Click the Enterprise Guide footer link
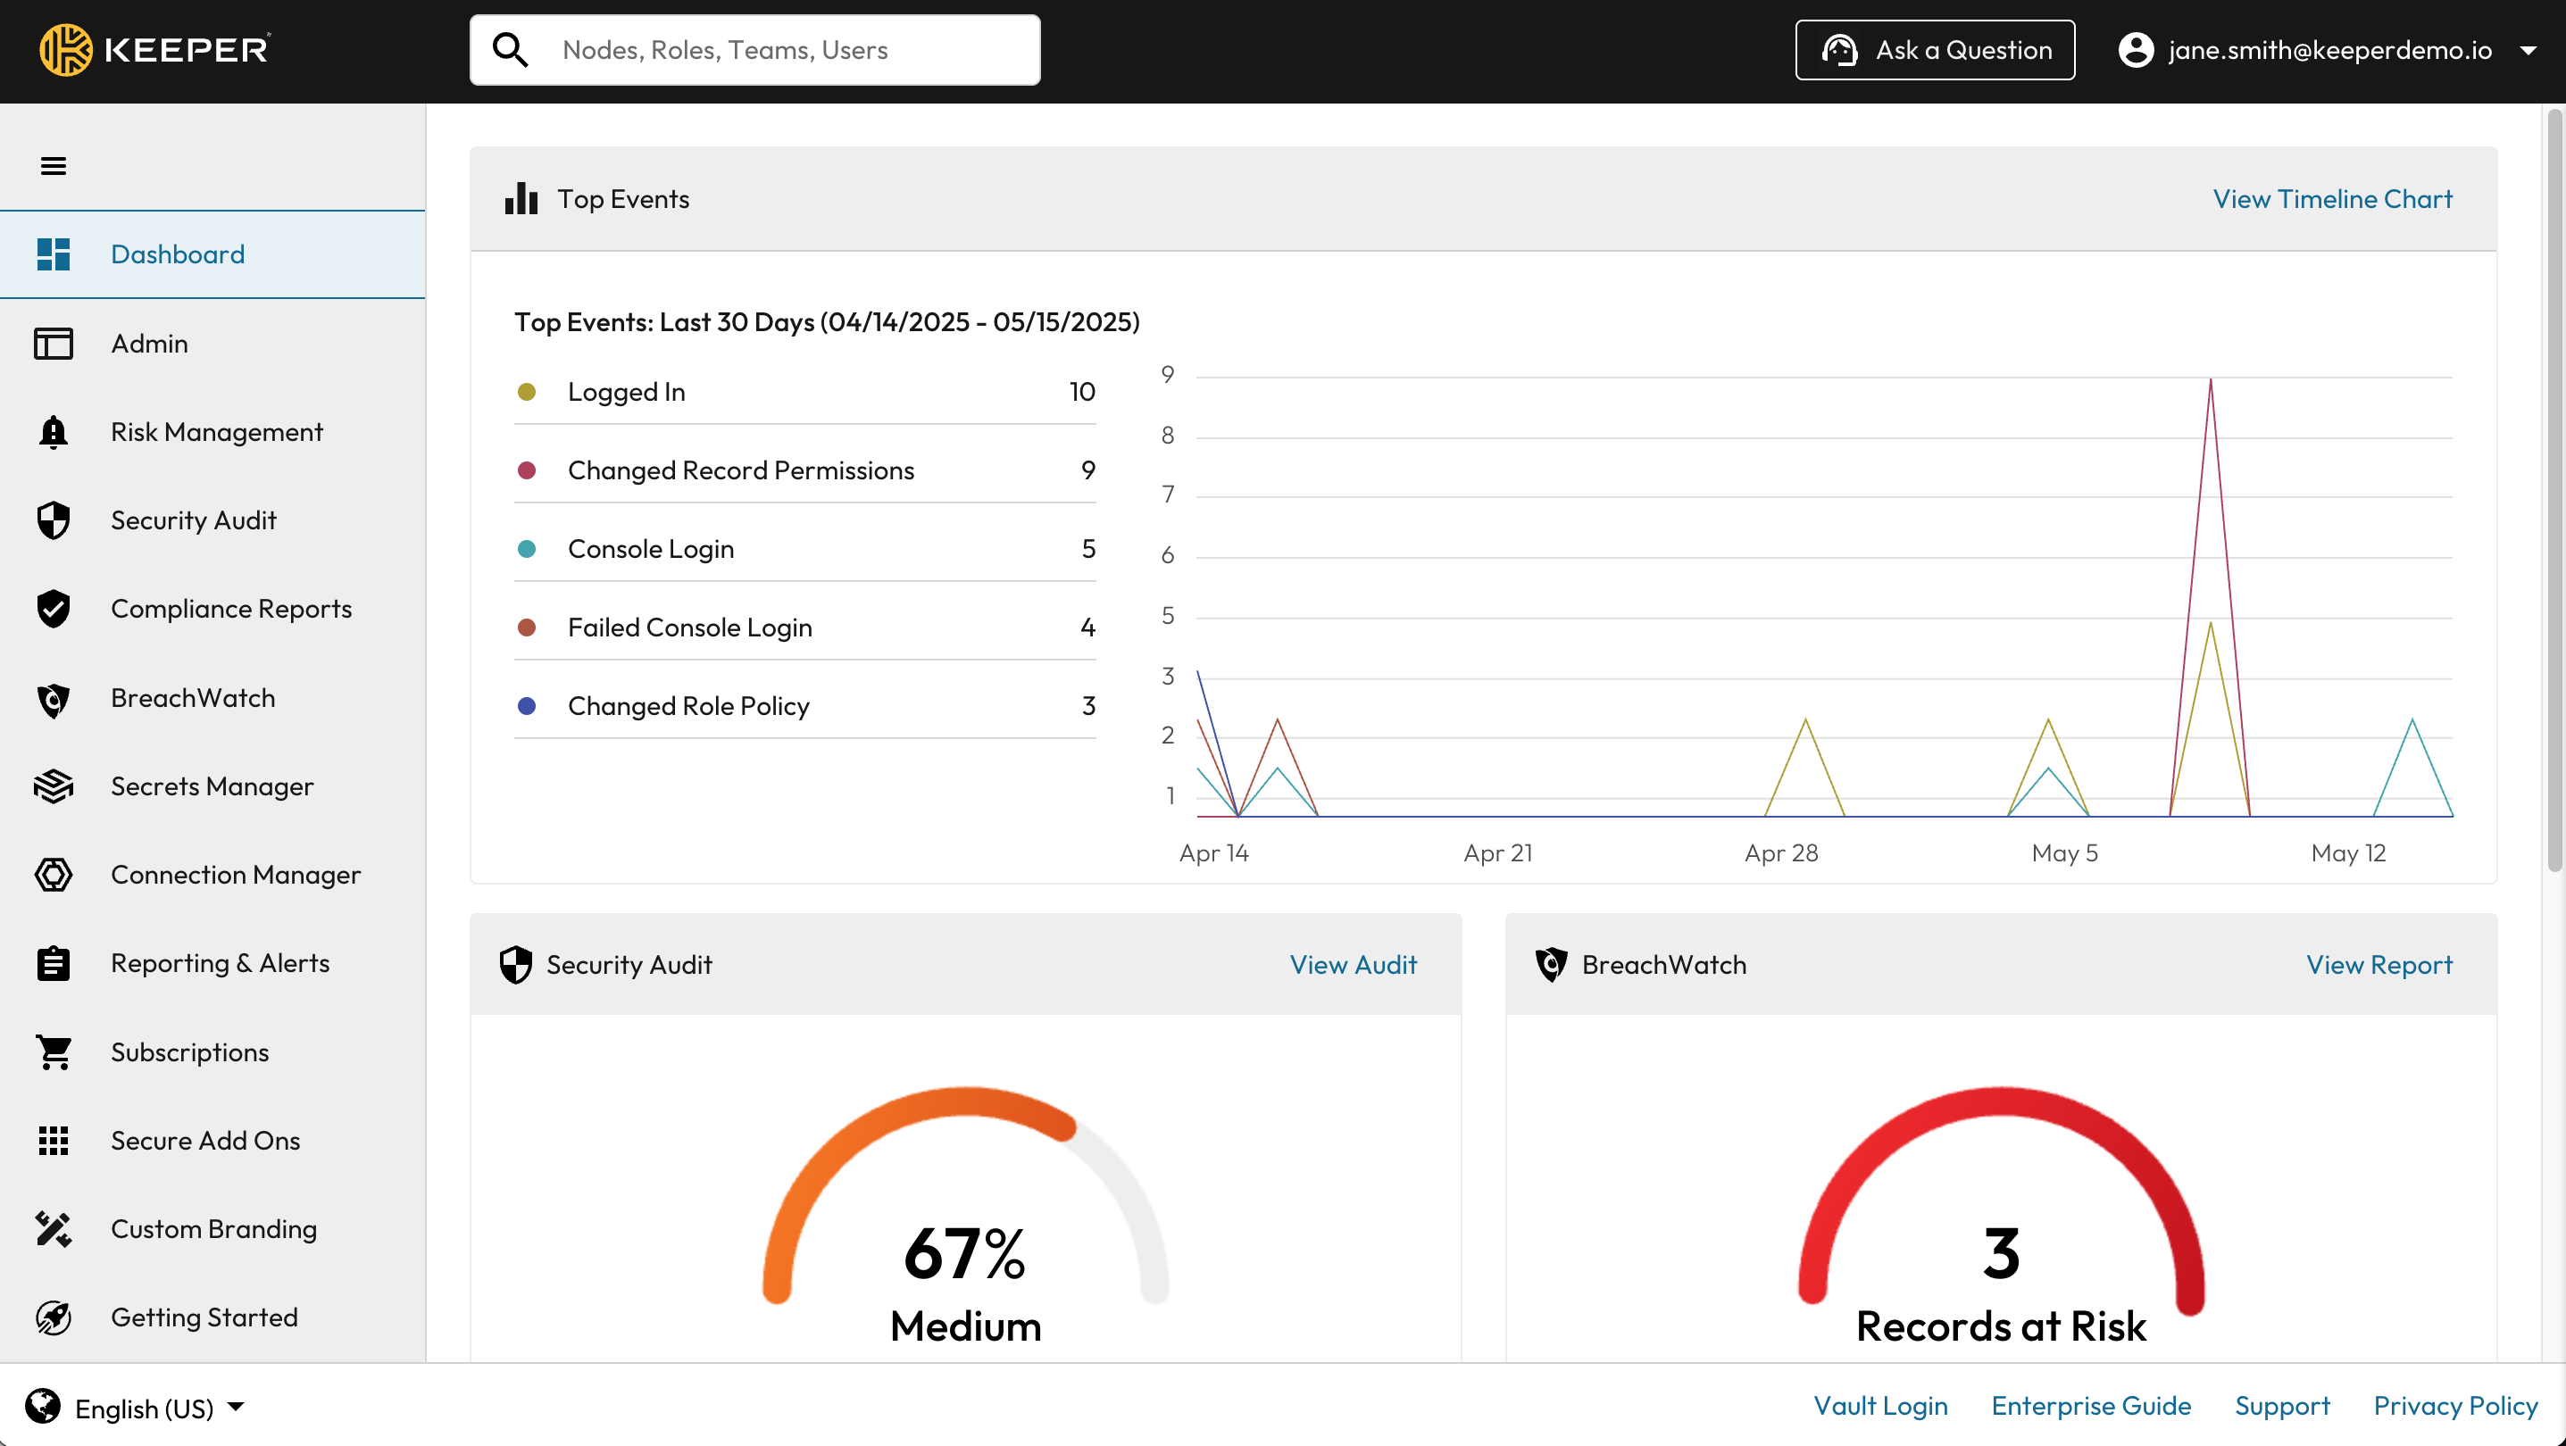The height and width of the screenshot is (1446, 2566). coord(2091,1406)
